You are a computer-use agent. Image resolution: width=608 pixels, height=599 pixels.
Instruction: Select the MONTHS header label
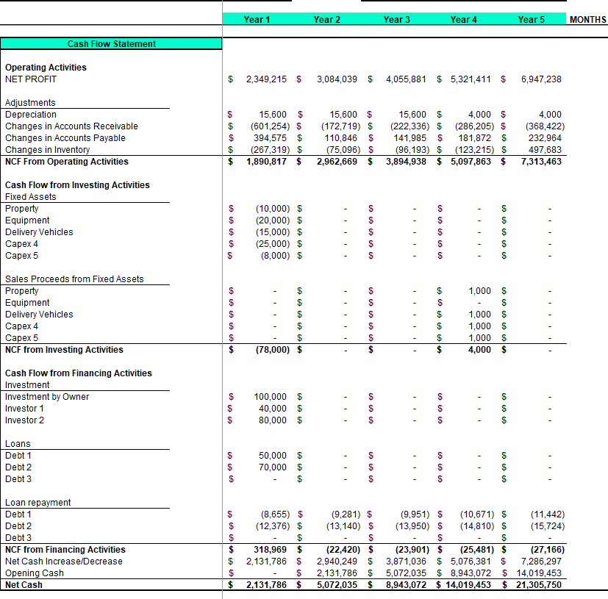587,20
